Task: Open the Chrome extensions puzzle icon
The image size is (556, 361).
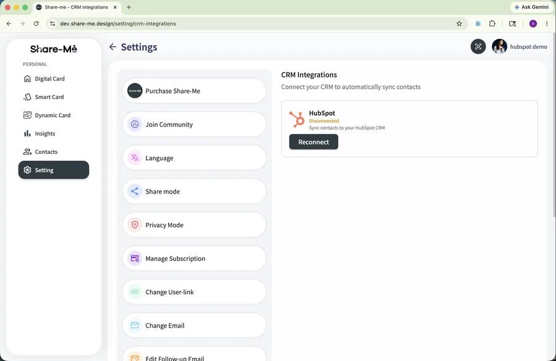Action: 492,23
